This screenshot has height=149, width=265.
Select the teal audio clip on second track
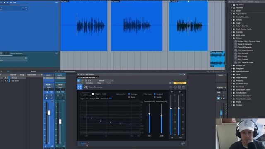click(217, 59)
